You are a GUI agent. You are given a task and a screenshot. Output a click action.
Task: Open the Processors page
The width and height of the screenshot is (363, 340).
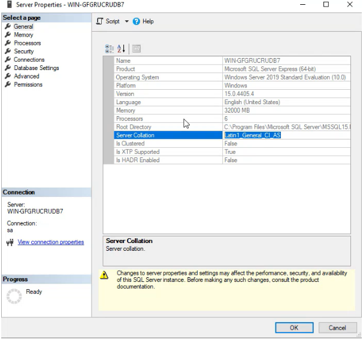point(28,43)
